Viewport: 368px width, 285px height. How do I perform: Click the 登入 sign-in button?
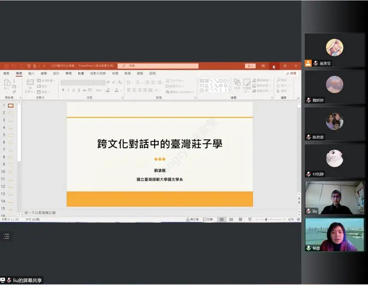[x=250, y=66]
